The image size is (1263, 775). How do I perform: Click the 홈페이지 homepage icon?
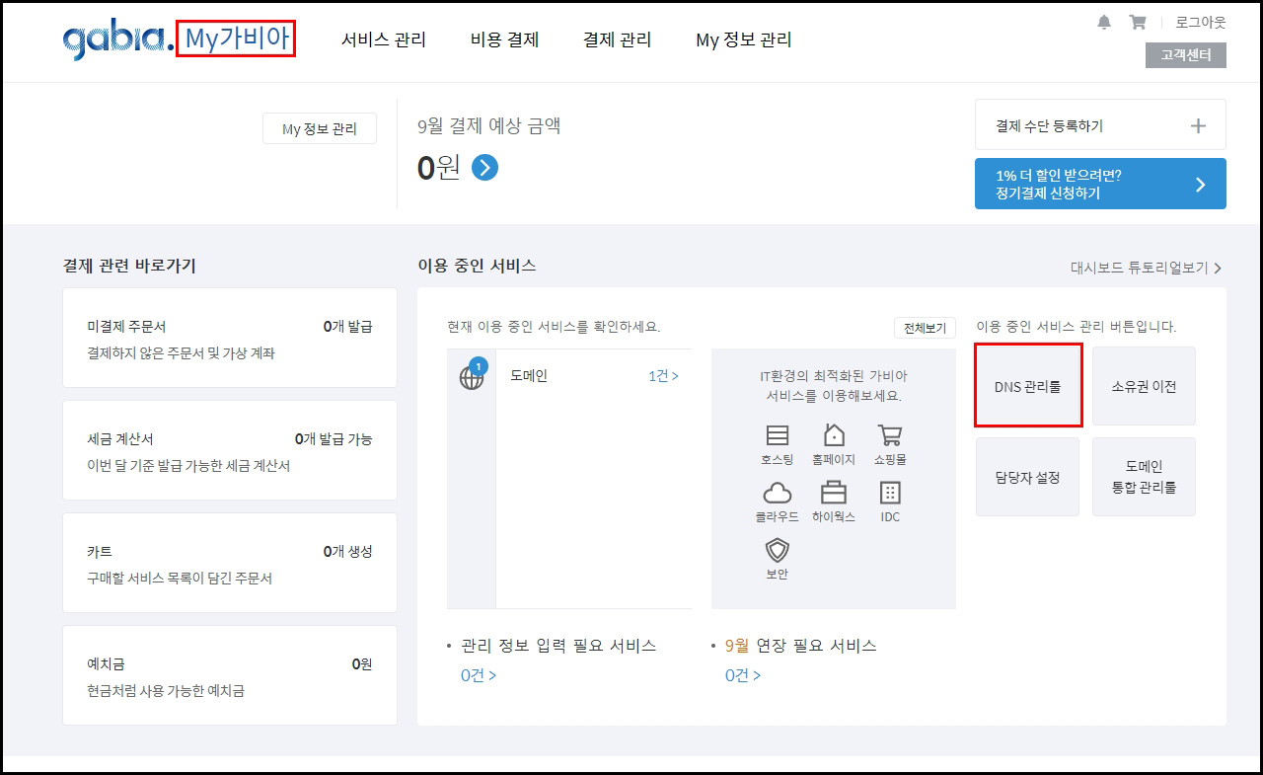[834, 435]
